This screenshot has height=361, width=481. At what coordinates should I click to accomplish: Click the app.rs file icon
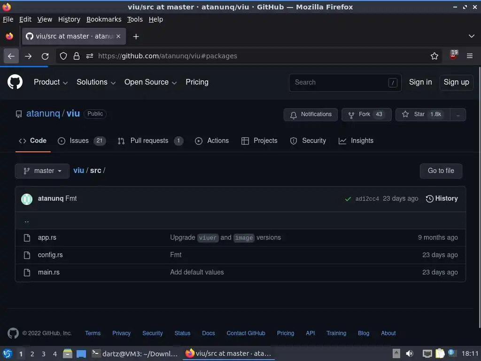click(x=27, y=237)
